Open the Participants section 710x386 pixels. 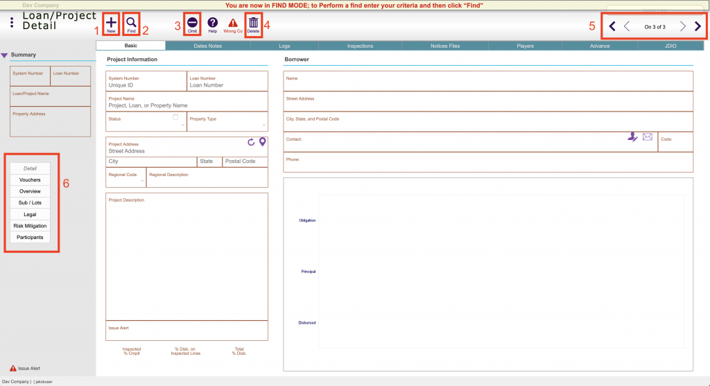click(30, 237)
